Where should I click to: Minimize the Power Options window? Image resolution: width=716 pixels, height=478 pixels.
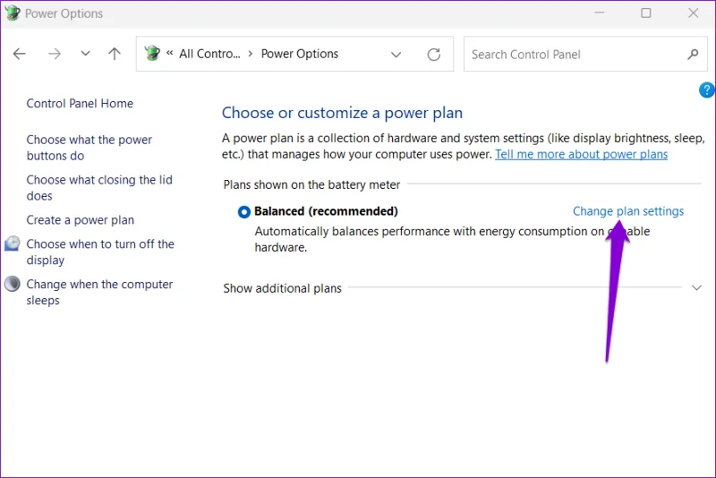click(599, 13)
